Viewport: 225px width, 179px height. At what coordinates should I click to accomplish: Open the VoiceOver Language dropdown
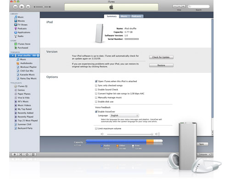(x=124, y=116)
